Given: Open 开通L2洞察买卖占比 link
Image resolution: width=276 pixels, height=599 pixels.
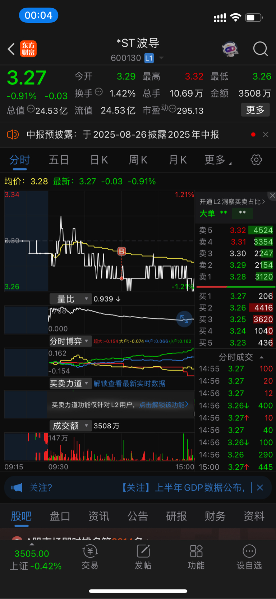Looking at the screenshot, I should click(232, 202).
